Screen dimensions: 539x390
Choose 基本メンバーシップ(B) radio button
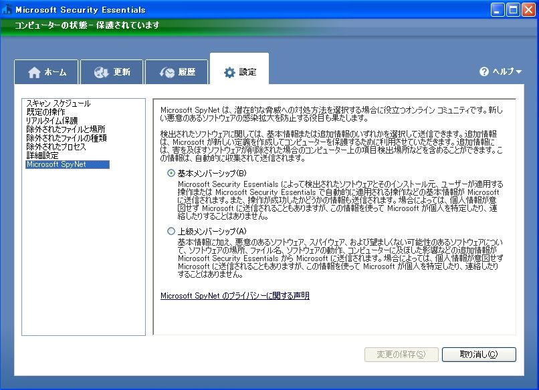point(171,173)
